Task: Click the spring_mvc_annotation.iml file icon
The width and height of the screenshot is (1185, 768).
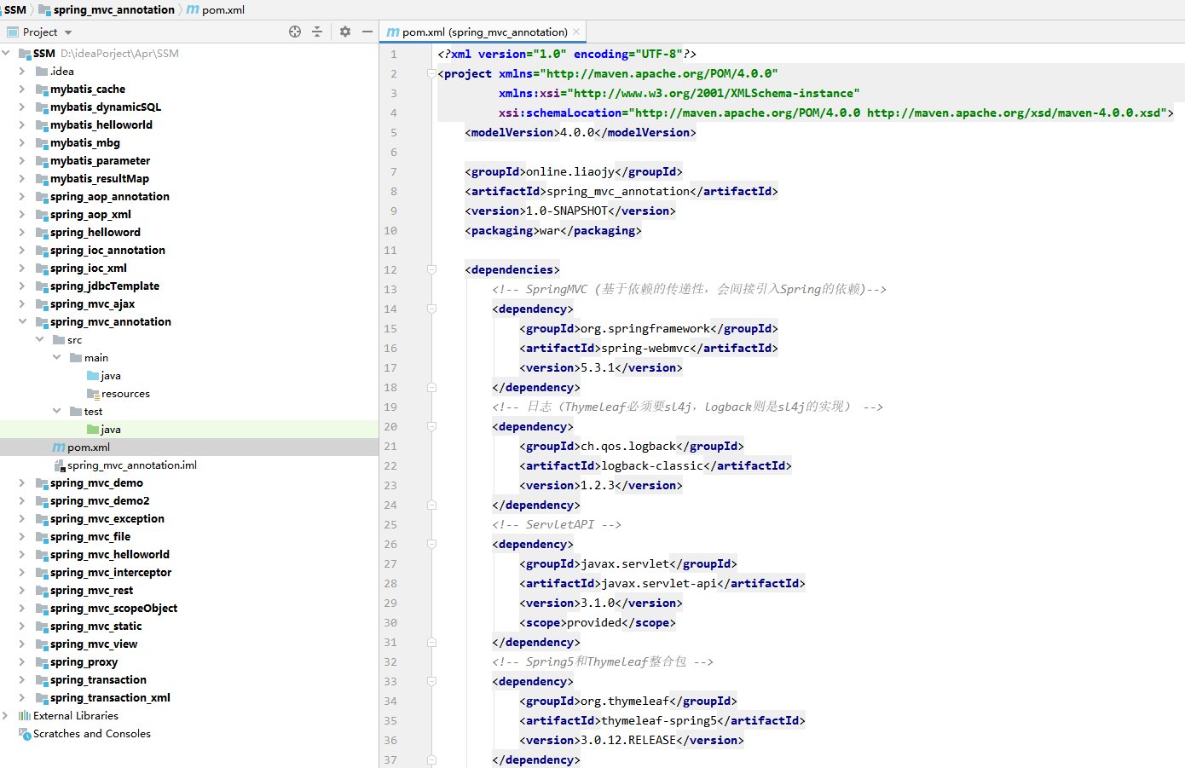Action: click(x=59, y=465)
